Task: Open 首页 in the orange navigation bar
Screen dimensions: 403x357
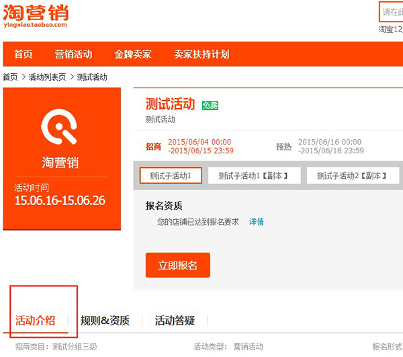Action: pyautogui.click(x=24, y=54)
